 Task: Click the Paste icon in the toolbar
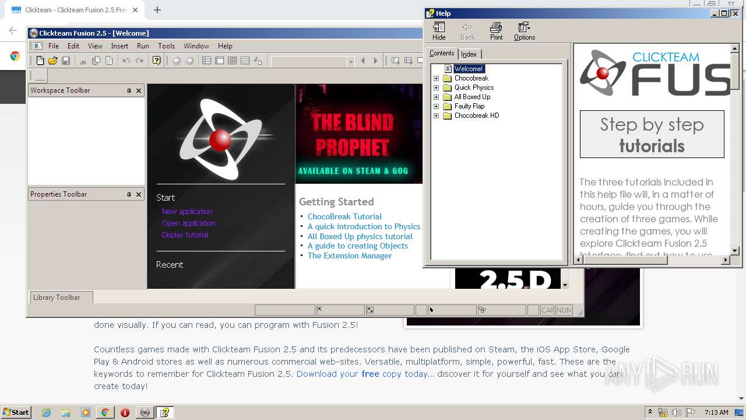click(109, 61)
